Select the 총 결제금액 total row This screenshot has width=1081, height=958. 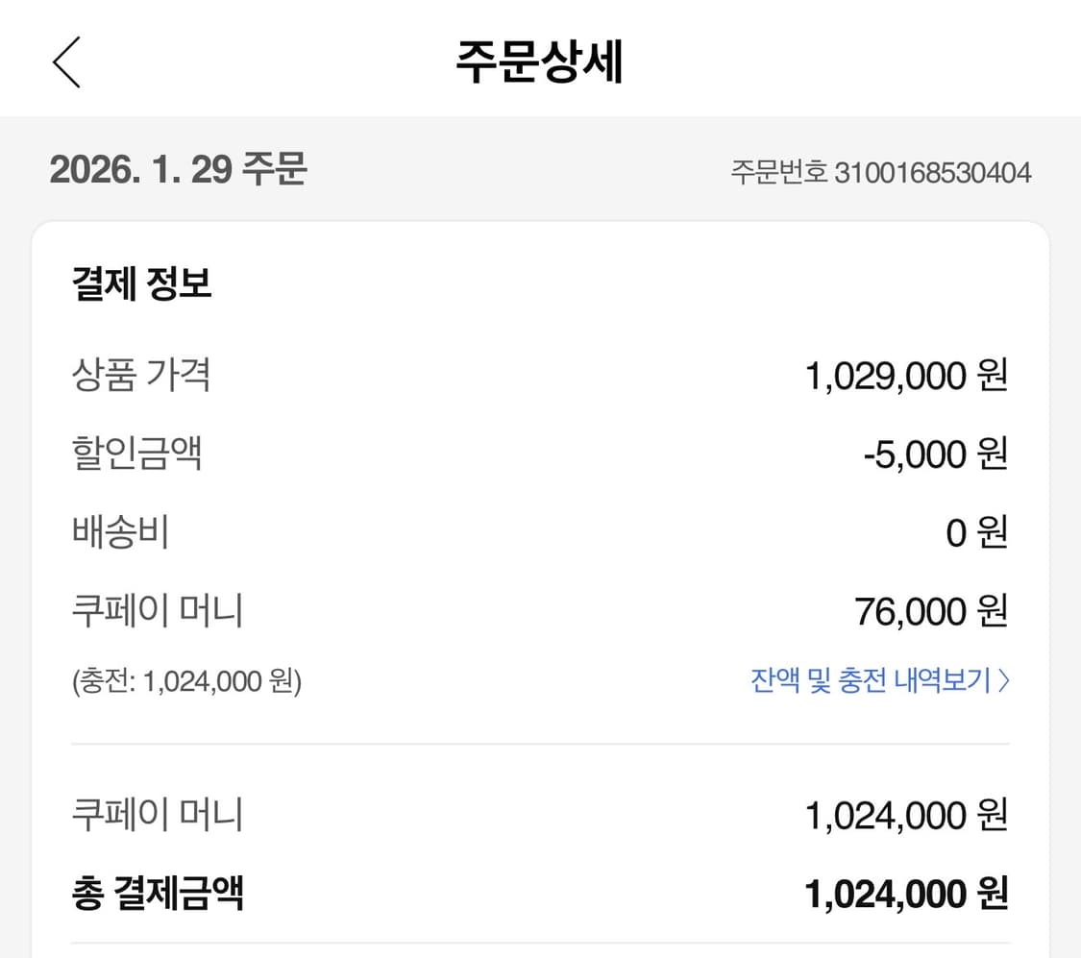[x=538, y=894]
